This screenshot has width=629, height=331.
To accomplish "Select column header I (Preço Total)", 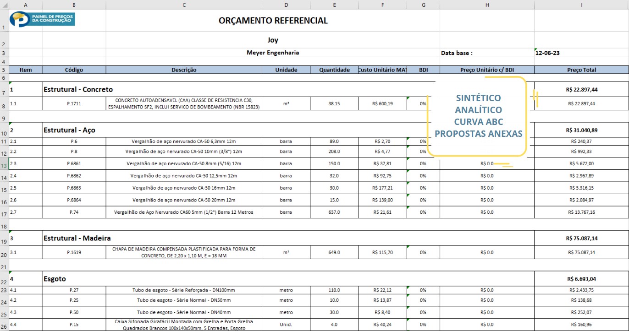I will click(x=581, y=5).
